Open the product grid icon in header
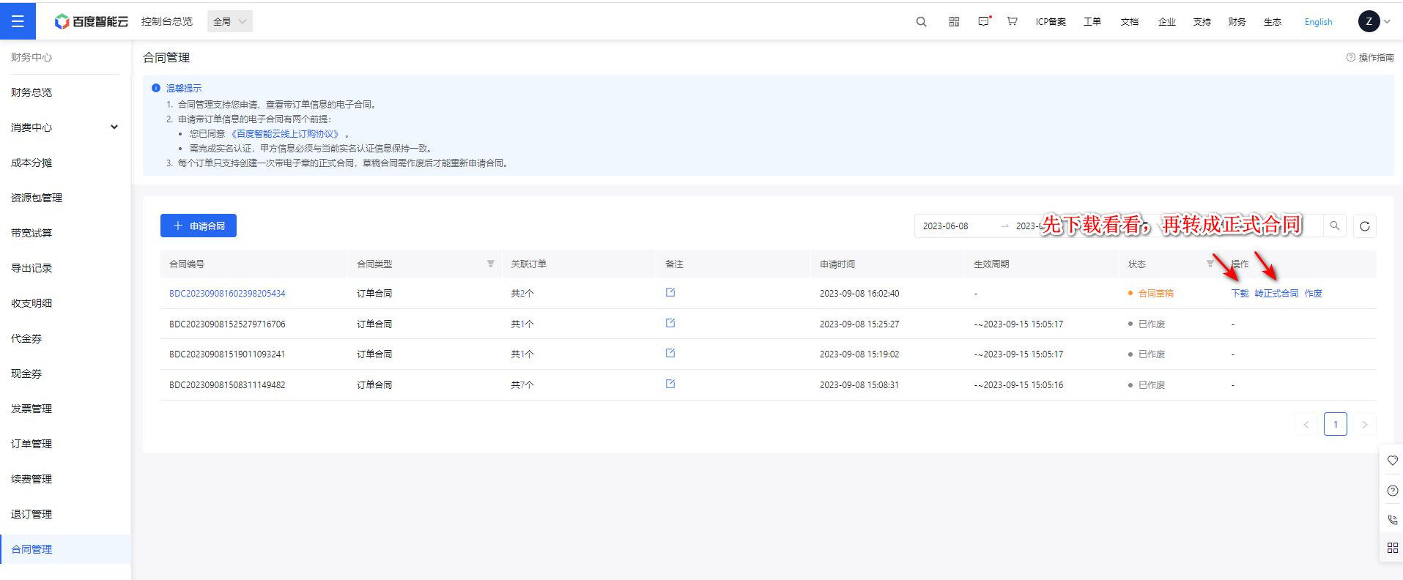Image resolution: width=1403 pixels, height=580 pixels. 954,22
